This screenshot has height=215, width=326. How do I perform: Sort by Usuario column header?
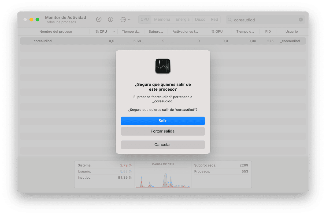[x=291, y=32]
